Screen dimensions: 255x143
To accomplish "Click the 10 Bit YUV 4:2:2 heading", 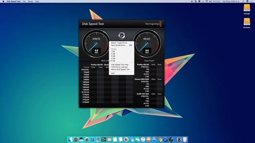I will pyautogui.click(x=143, y=94).
